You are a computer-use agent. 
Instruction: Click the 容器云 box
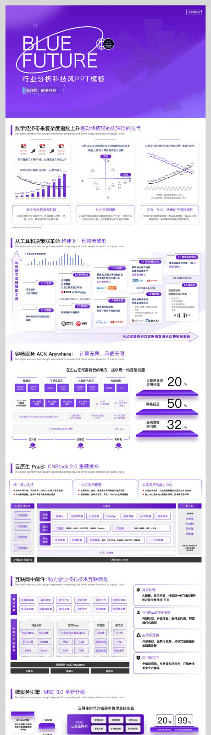click(60, 516)
